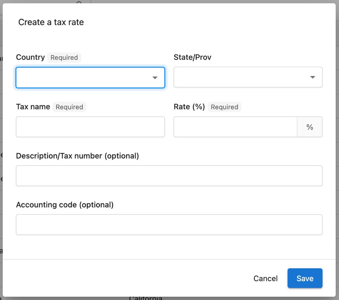This screenshot has width=339, height=300.
Task: Cancel the tax rate dialog
Action: tap(265, 279)
